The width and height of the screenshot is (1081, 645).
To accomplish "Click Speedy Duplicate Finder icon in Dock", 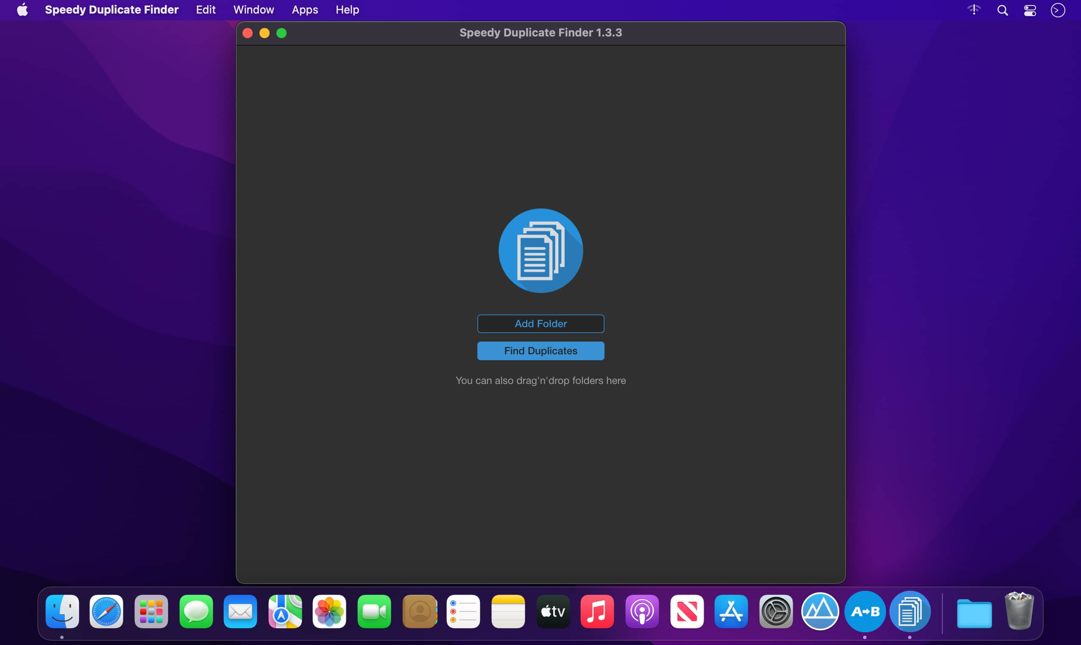I will pos(910,612).
